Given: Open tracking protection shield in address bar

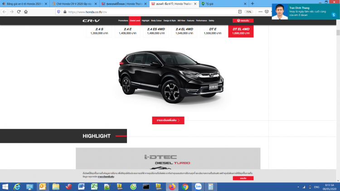Looking at the screenshot, I should (58, 12).
